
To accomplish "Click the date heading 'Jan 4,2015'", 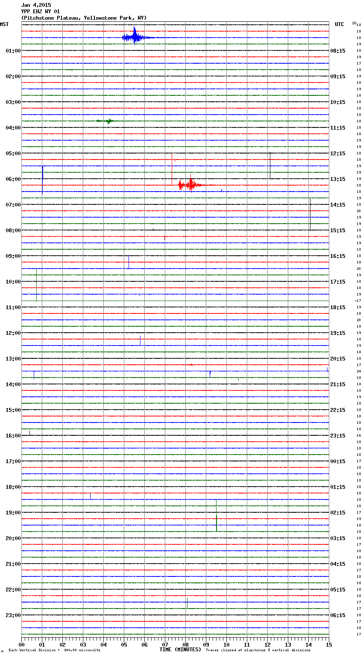I will click(x=36, y=5).
